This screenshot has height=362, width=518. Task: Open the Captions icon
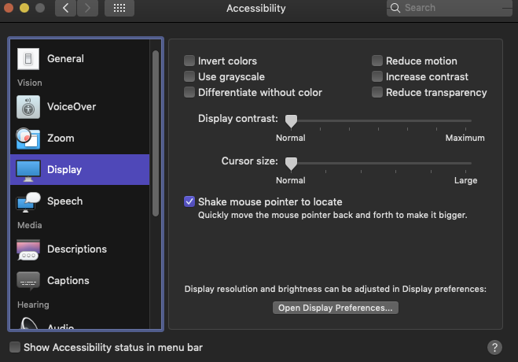(28, 281)
